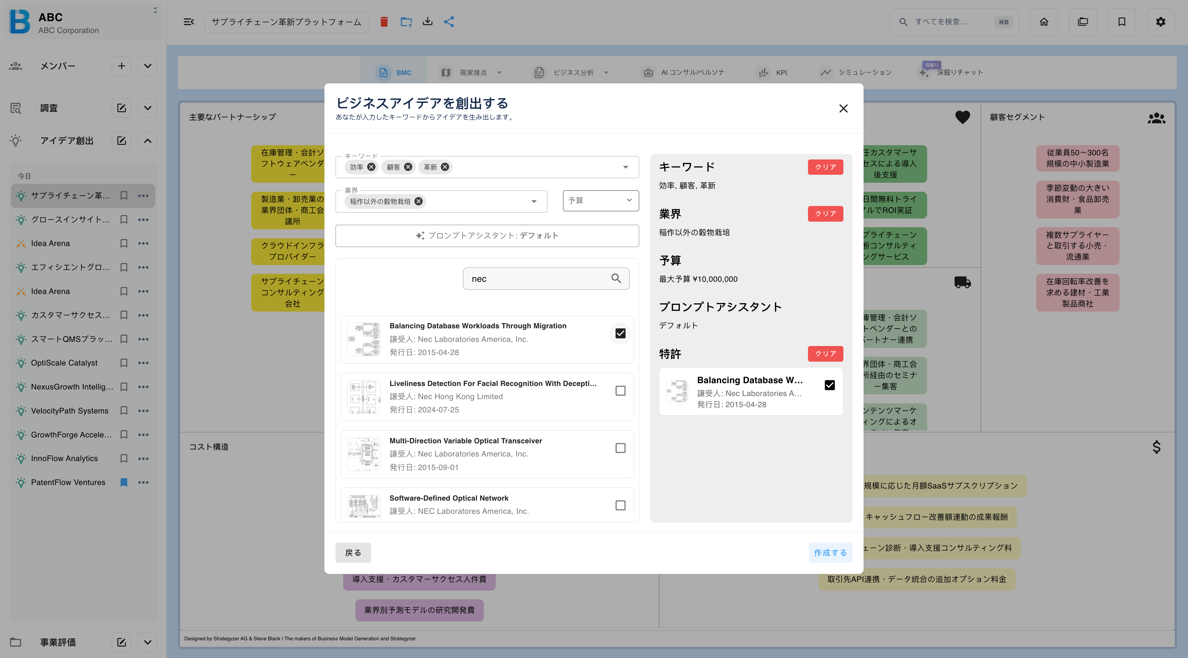The height and width of the screenshot is (658, 1188).
Task: Open the settings gear icon
Action: 1160,22
